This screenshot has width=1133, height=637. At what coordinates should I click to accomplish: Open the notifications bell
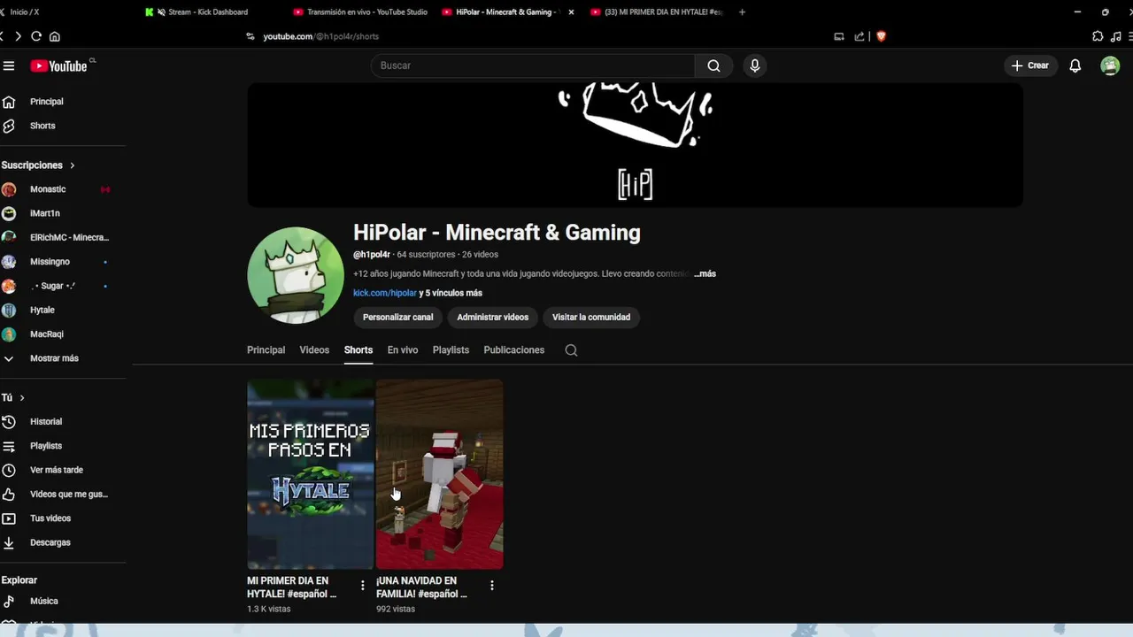[1075, 65]
